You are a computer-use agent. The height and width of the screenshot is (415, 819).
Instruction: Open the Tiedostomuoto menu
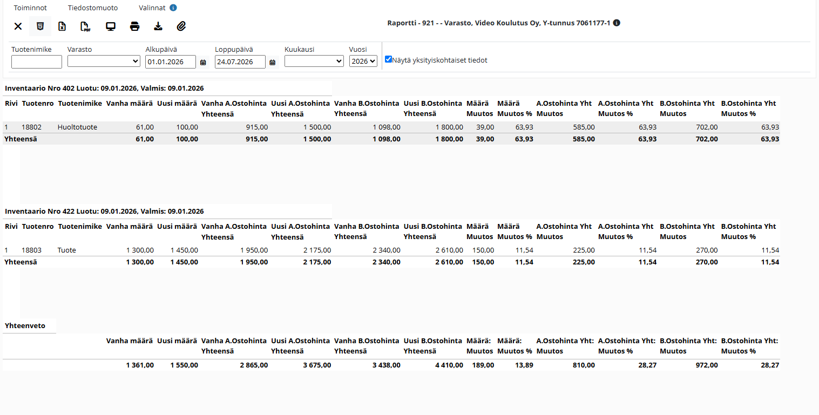coord(93,8)
